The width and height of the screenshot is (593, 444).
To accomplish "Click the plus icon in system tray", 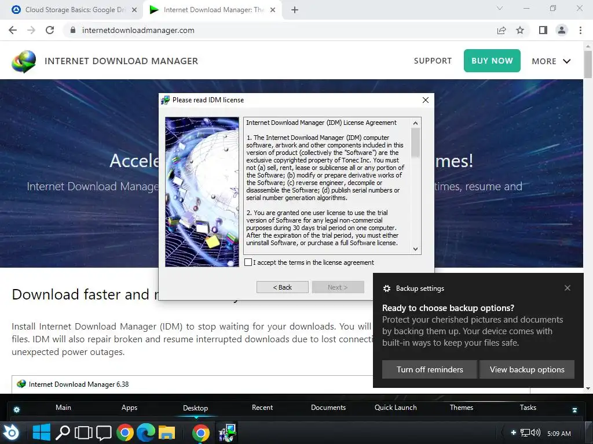I will coord(513,432).
